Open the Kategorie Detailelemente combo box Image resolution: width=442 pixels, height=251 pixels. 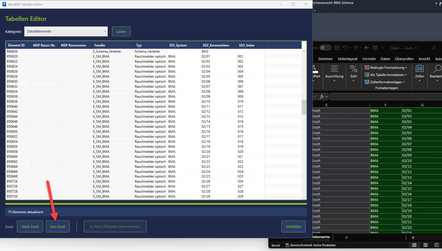66,31
